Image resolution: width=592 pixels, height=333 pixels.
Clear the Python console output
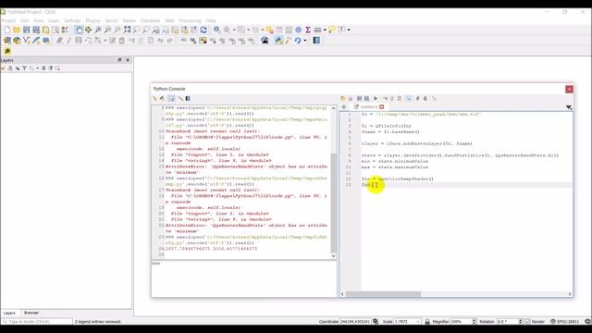point(154,99)
